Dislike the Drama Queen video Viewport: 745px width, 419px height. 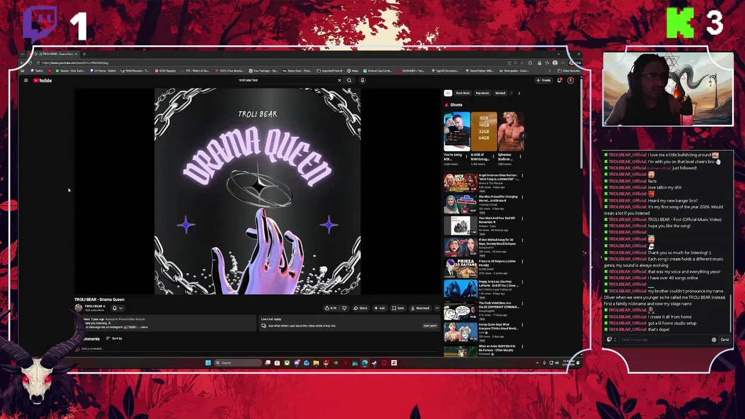click(x=344, y=308)
